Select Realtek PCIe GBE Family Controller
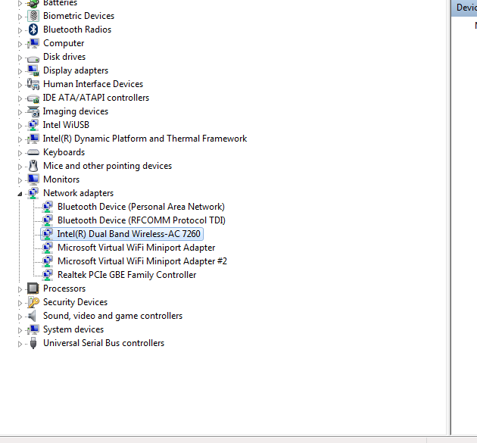 pyautogui.click(x=127, y=275)
